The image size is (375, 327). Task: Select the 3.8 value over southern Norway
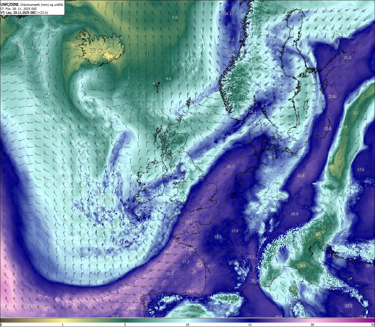click(x=238, y=79)
